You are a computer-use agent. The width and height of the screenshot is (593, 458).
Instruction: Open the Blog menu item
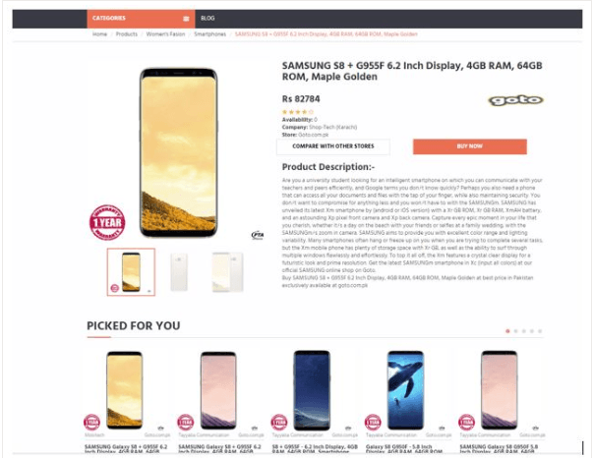pyautogui.click(x=208, y=18)
